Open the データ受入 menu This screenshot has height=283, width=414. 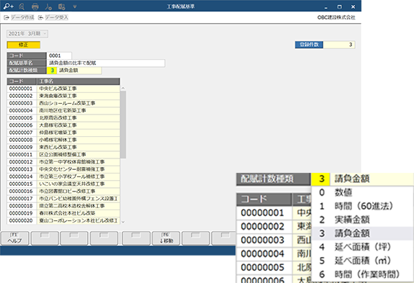[x=56, y=17]
